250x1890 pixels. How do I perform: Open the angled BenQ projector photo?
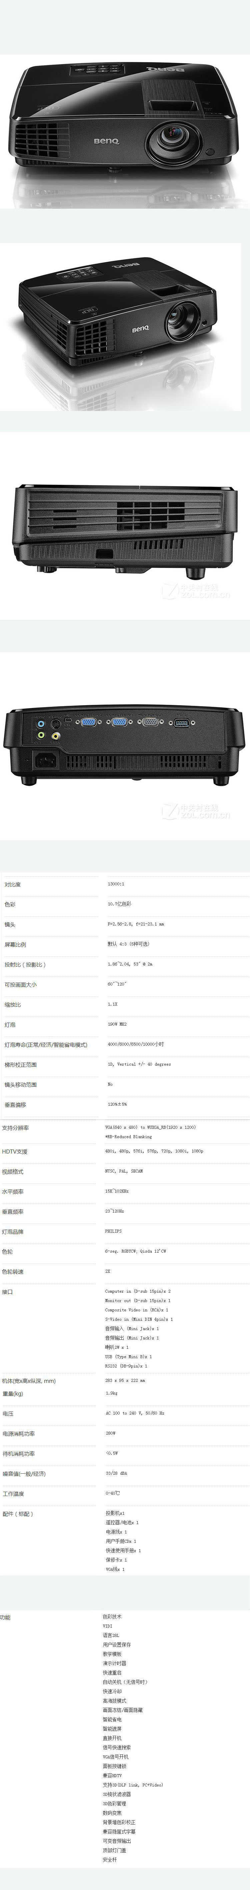coord(121,327)
